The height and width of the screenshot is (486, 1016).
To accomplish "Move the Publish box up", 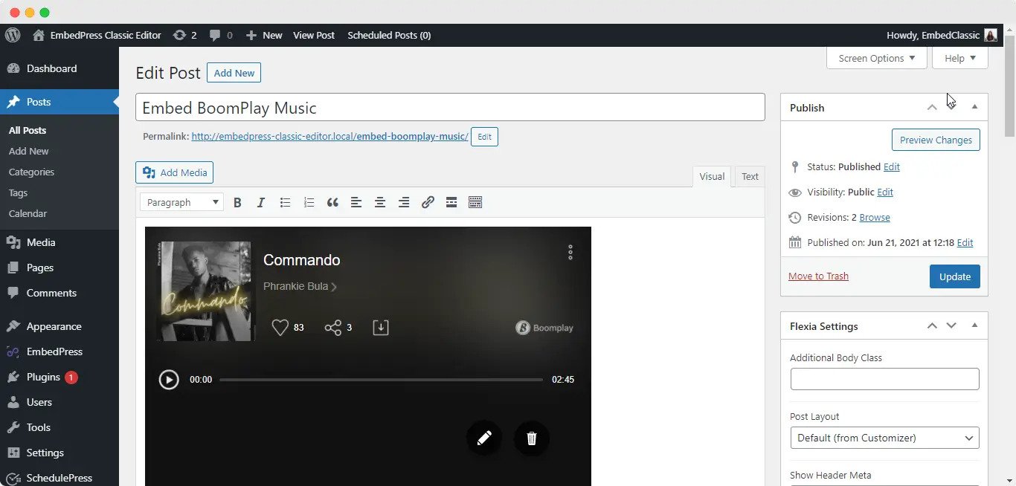I will click(932, 107).
